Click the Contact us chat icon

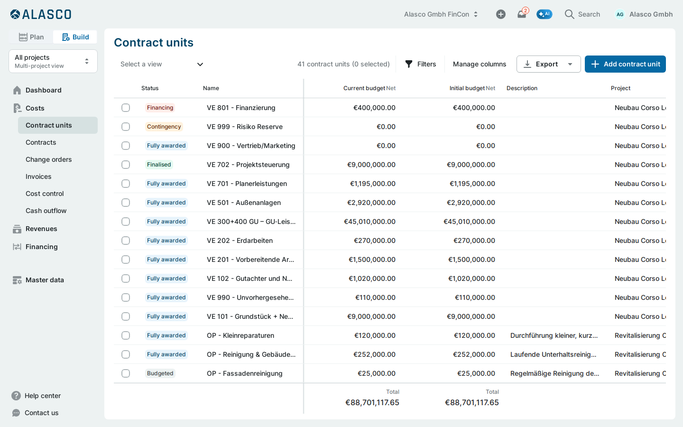coord(16,413)
